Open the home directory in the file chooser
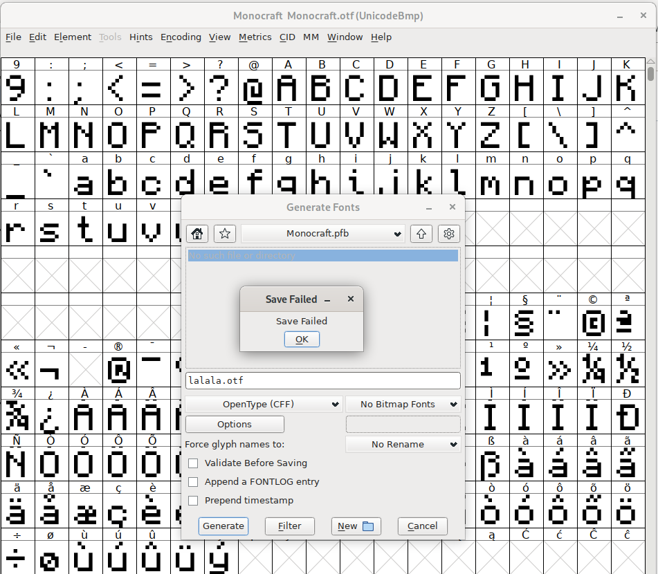658x574 pixels. click(x=197, y=234)
